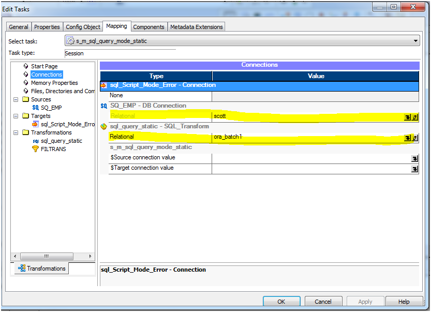This screenshot has height=312, width=431.
Task: Select the None connection row
Action: click(129, 95)
